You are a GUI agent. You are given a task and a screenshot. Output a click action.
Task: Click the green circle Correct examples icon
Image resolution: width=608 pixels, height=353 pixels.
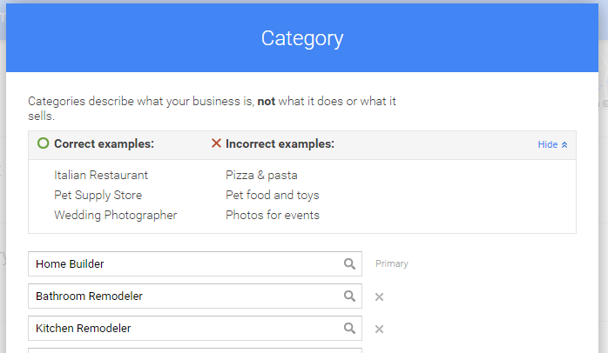43,143
